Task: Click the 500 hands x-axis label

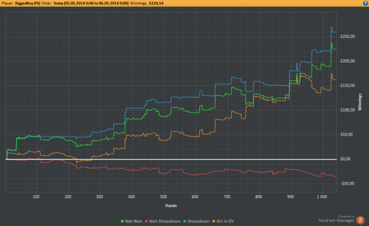Action: [x=163, y=197]
